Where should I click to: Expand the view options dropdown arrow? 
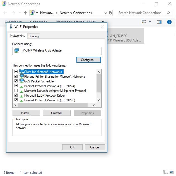(x=150, y=22)
